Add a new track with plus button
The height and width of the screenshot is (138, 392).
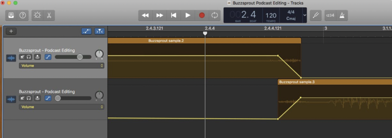click(11, 31)
